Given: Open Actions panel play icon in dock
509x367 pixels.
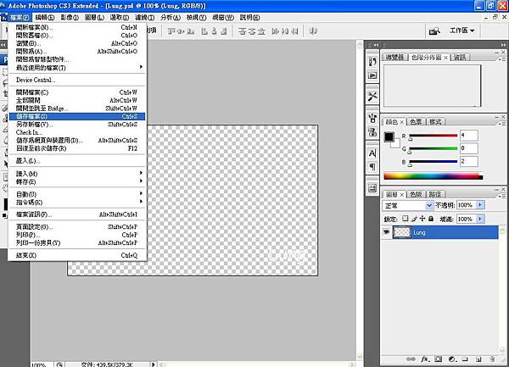Looking at the screenshot, I should (372, 75).
